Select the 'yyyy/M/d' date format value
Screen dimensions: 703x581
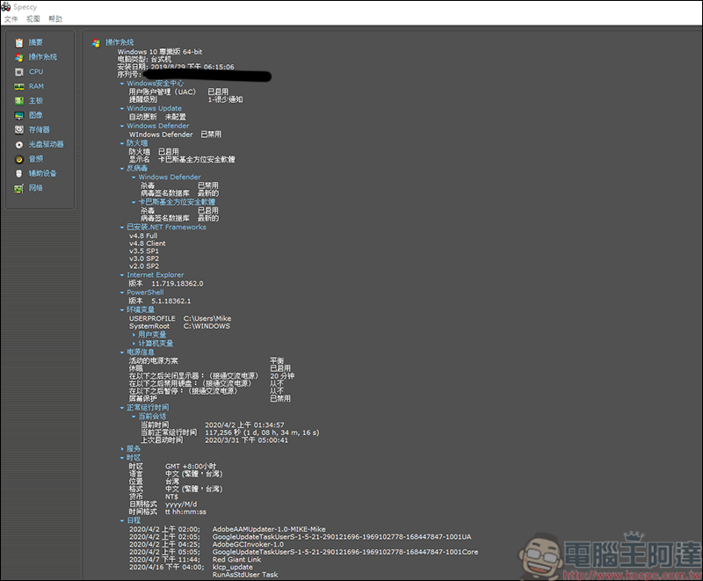tap(181, 504)
